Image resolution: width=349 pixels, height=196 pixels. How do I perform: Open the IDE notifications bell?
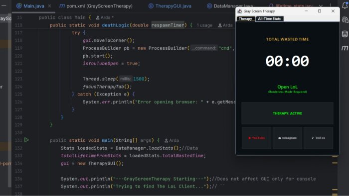[345, 5]
